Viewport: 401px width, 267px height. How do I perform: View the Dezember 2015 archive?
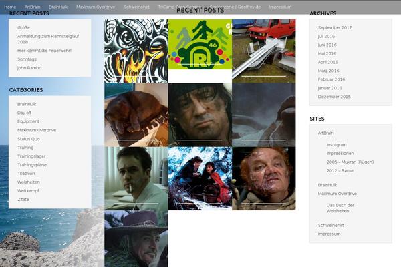[334, 97]
